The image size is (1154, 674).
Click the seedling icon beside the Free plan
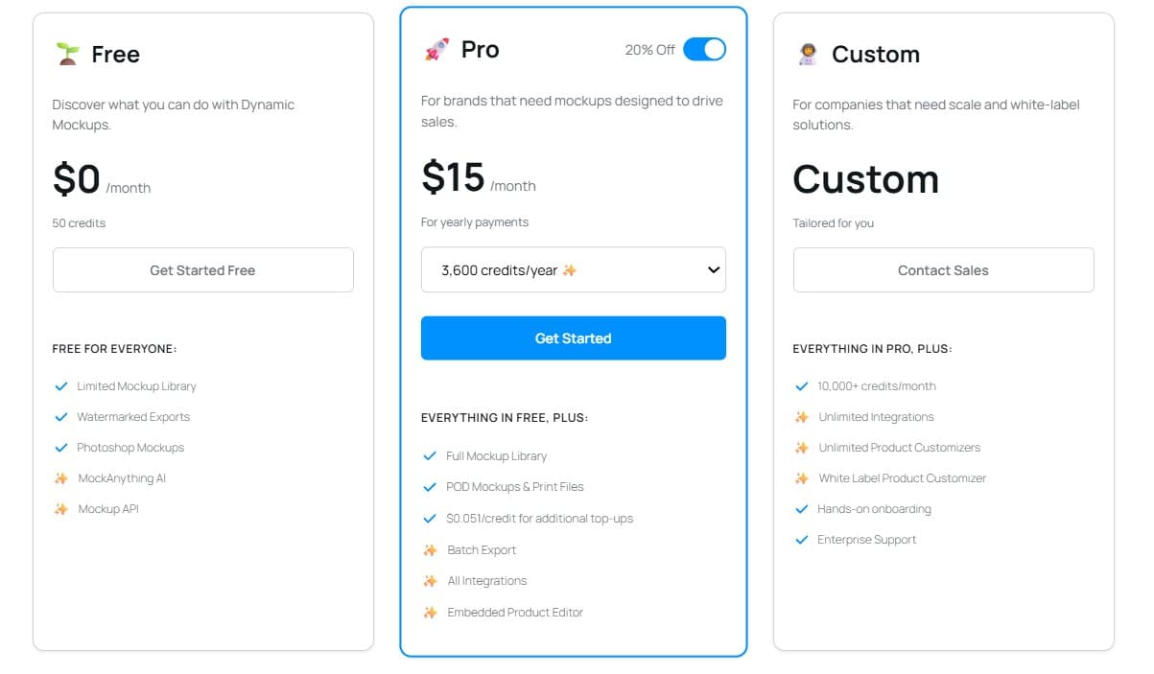coord(66,53)
